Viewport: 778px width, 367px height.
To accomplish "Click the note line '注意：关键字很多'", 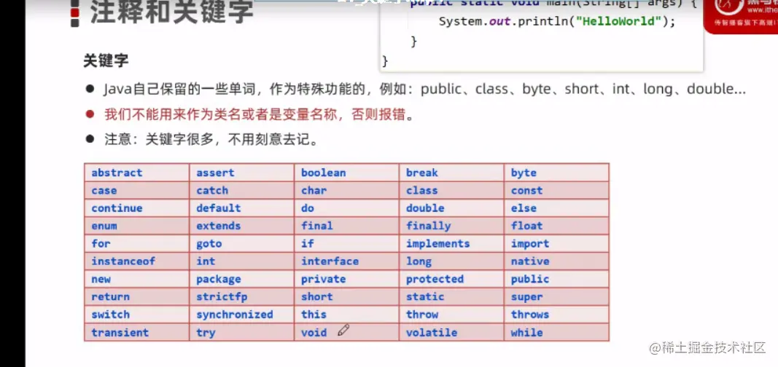I will tap(211, 140).
